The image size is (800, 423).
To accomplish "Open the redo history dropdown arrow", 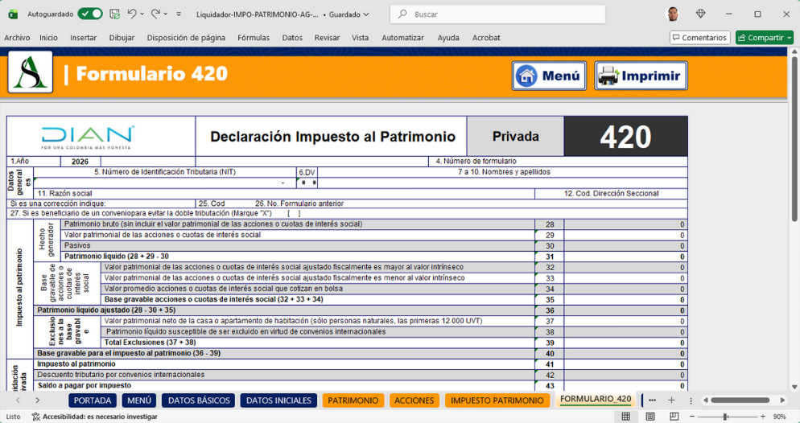I will coord(166,14).
